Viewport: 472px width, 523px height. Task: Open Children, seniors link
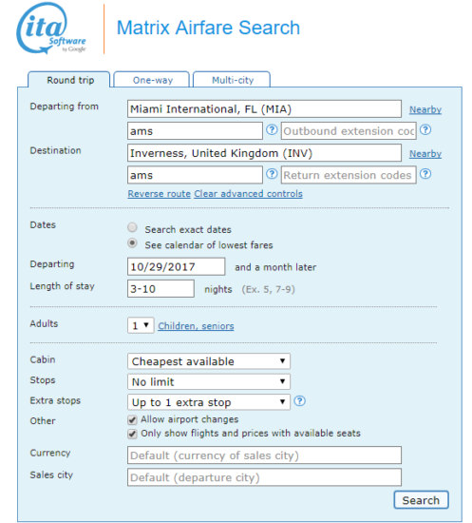click(196, 326)
